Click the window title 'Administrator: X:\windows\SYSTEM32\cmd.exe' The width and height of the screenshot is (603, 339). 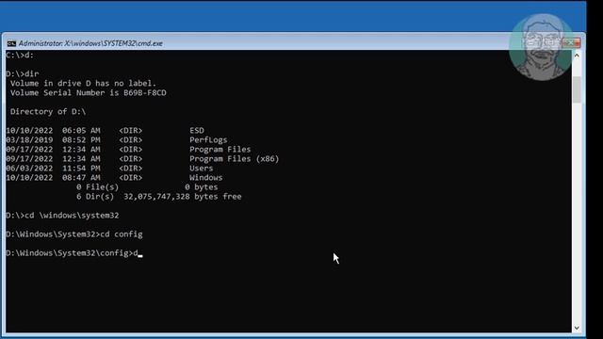tap(90, 43)
